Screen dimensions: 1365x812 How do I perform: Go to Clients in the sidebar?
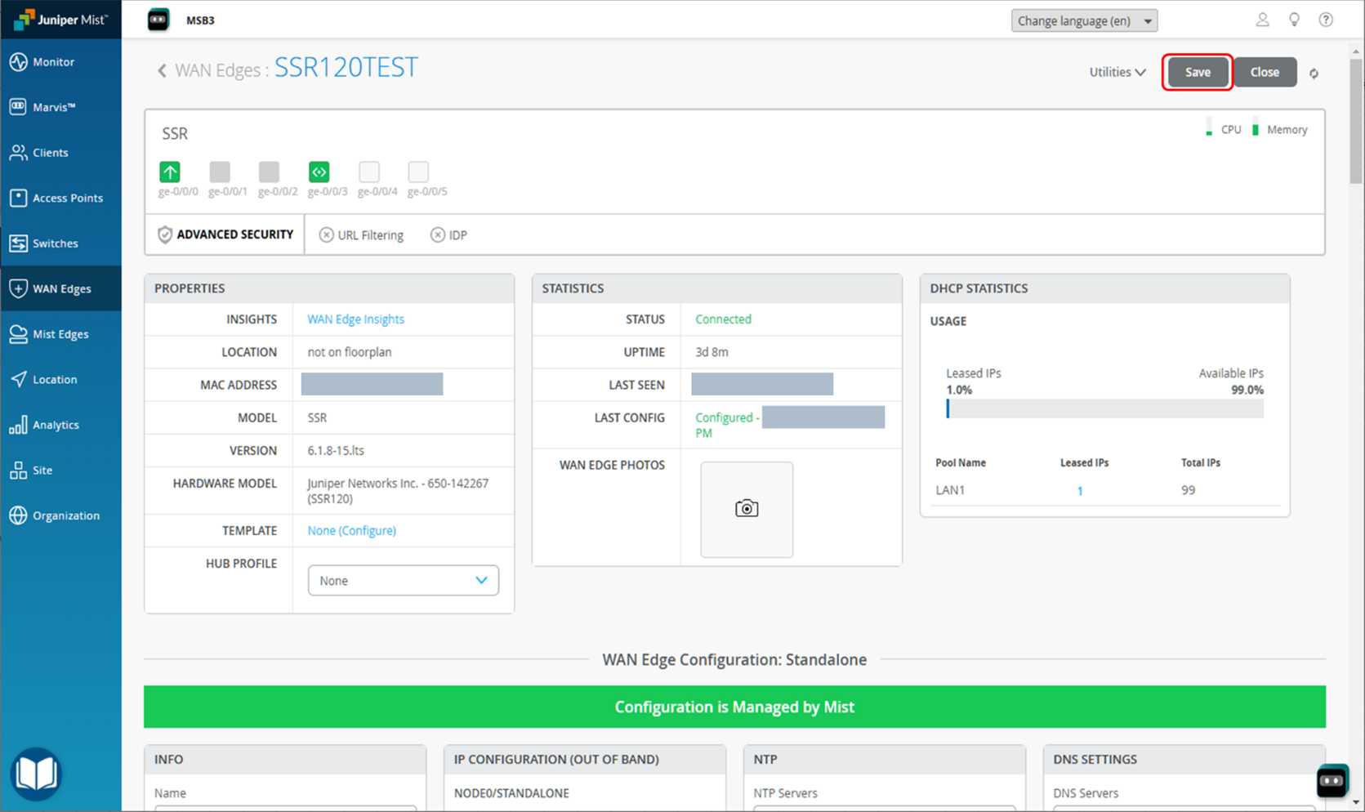(60, 153)
